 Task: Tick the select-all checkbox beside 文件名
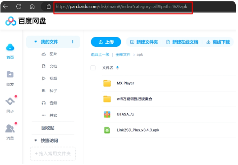93,68
